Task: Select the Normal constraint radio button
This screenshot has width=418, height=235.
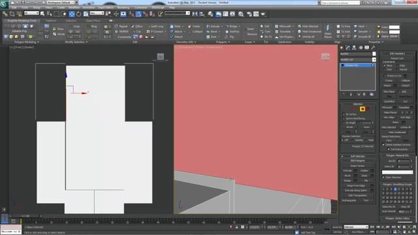Action: point(398,69)
